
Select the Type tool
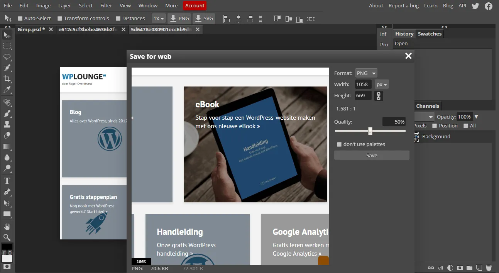pyautogui.click(x=7, y=181)
